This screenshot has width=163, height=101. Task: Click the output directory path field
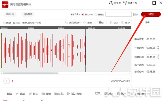pos(119,14)
